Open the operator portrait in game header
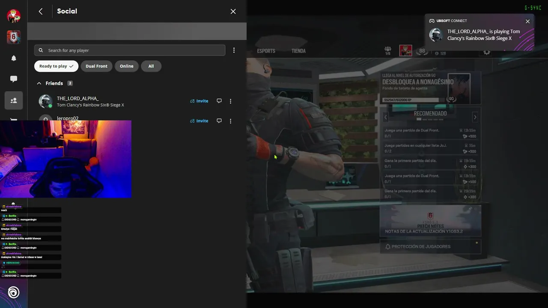This screenshot has width=548, height=308. pos(405,50)
